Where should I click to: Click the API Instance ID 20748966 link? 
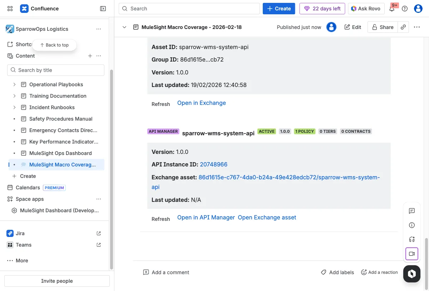tap(213, 164)
